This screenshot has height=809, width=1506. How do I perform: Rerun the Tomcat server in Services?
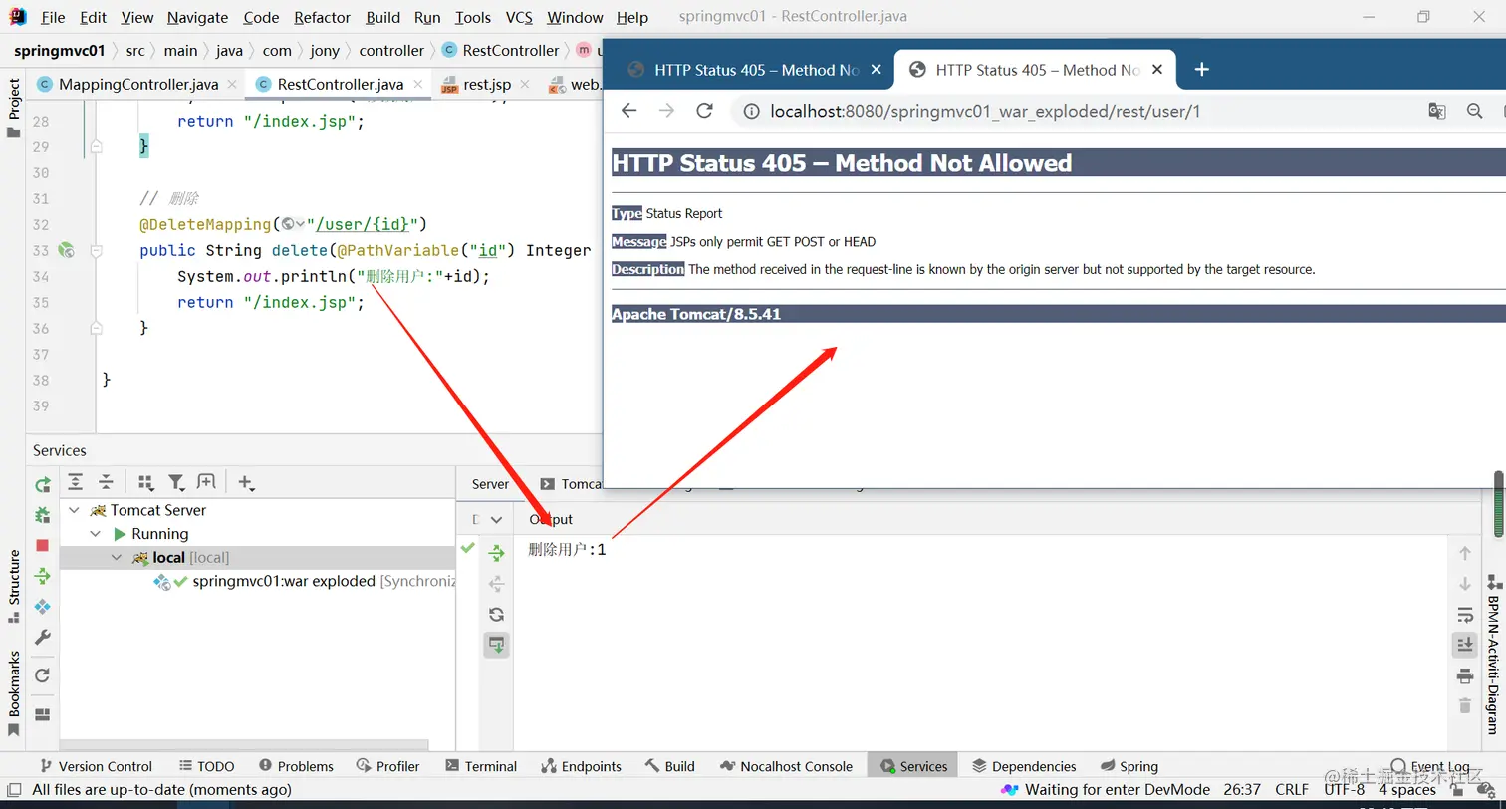point(42,484)
